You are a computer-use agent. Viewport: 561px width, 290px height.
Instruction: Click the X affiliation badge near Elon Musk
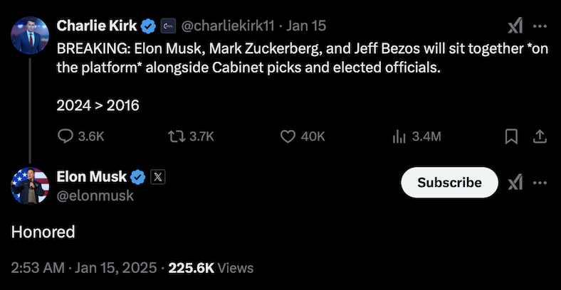coord(159,178)
